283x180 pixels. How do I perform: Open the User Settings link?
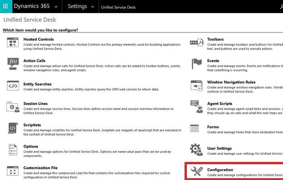[x=220, y=148]
